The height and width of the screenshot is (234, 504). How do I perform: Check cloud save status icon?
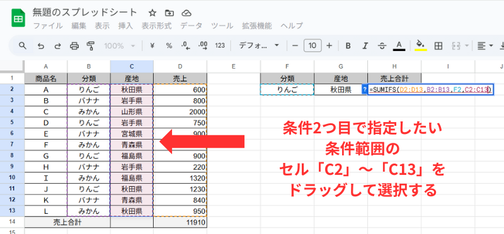(186, 13)
